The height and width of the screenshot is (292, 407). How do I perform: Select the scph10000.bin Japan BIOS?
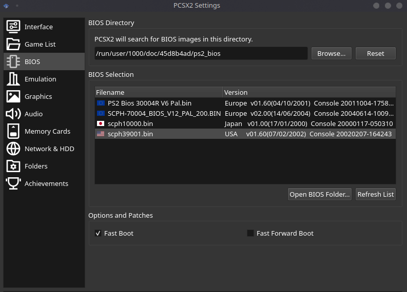click(x=130, y=123)
